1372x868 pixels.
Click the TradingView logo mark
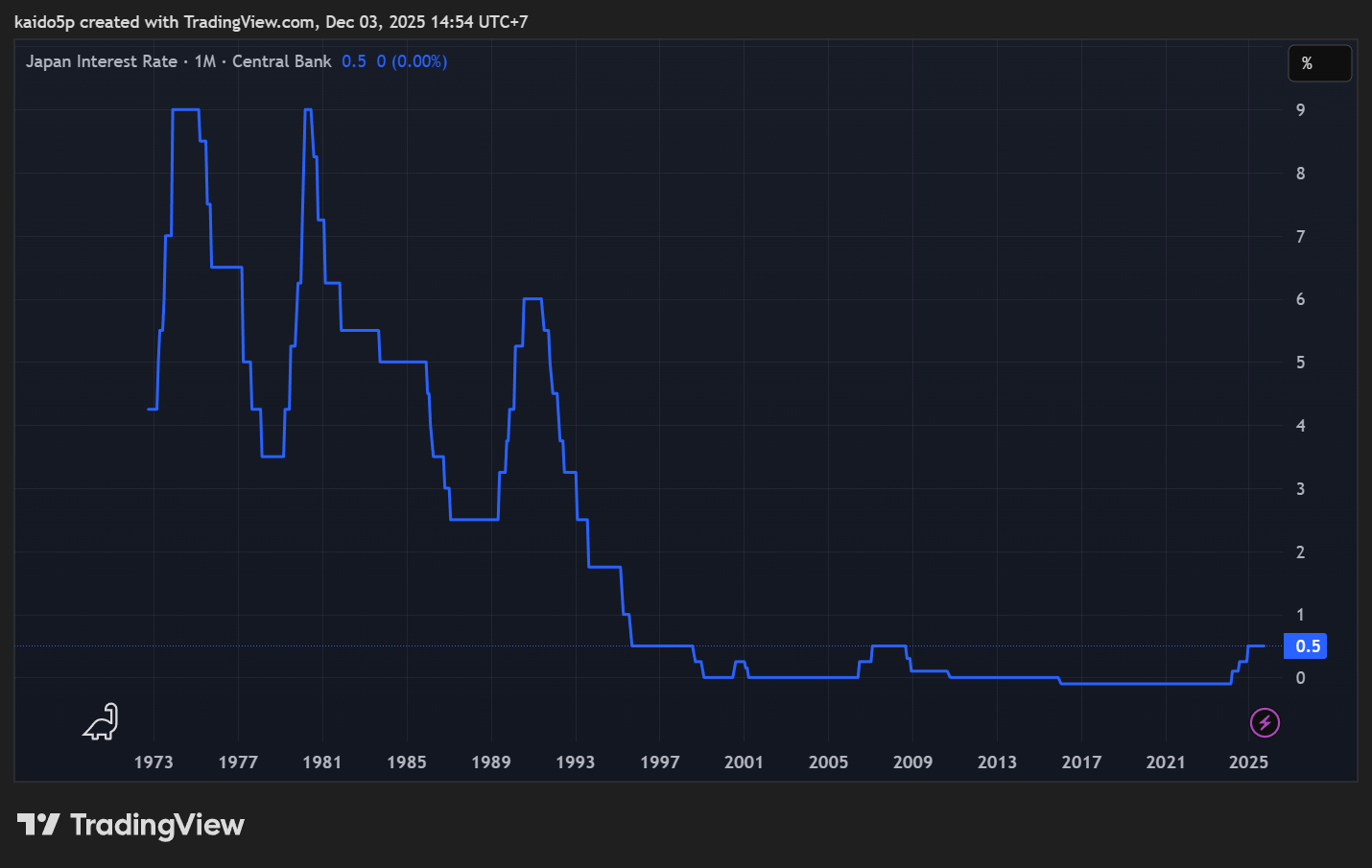click(38, 825)
